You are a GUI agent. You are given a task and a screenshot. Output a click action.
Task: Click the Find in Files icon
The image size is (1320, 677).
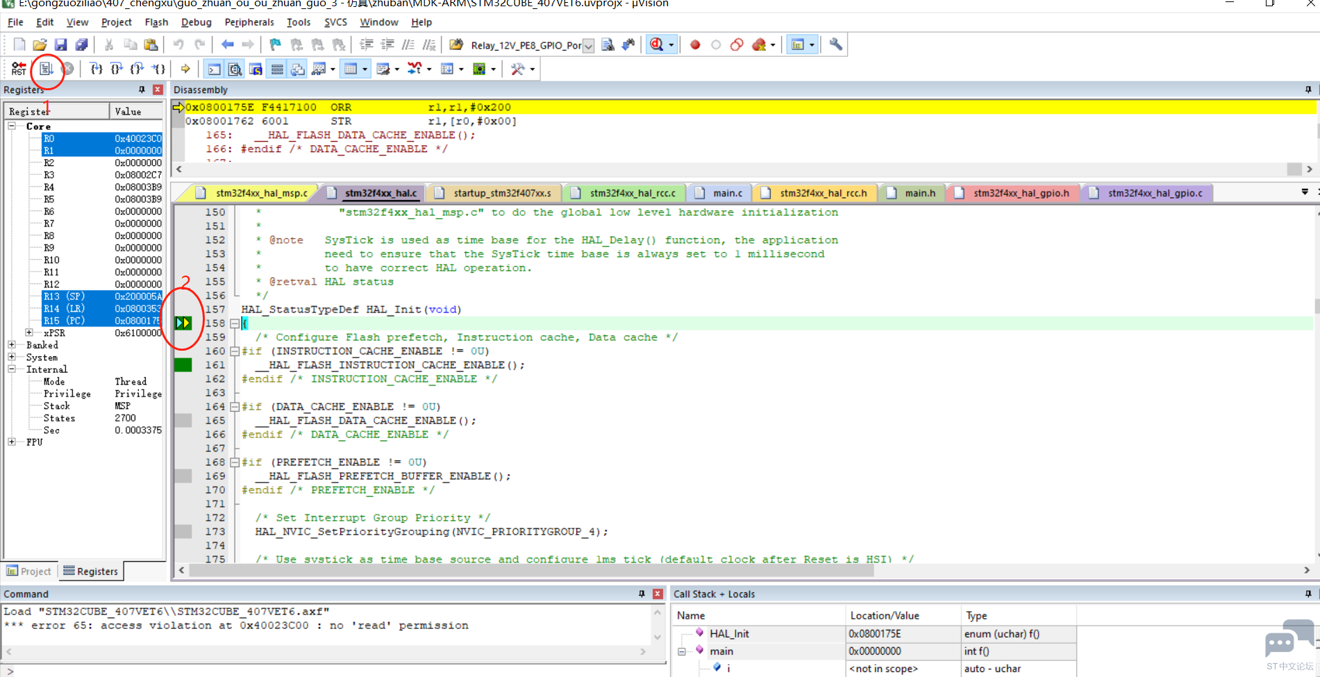click(x=456, y=44)
